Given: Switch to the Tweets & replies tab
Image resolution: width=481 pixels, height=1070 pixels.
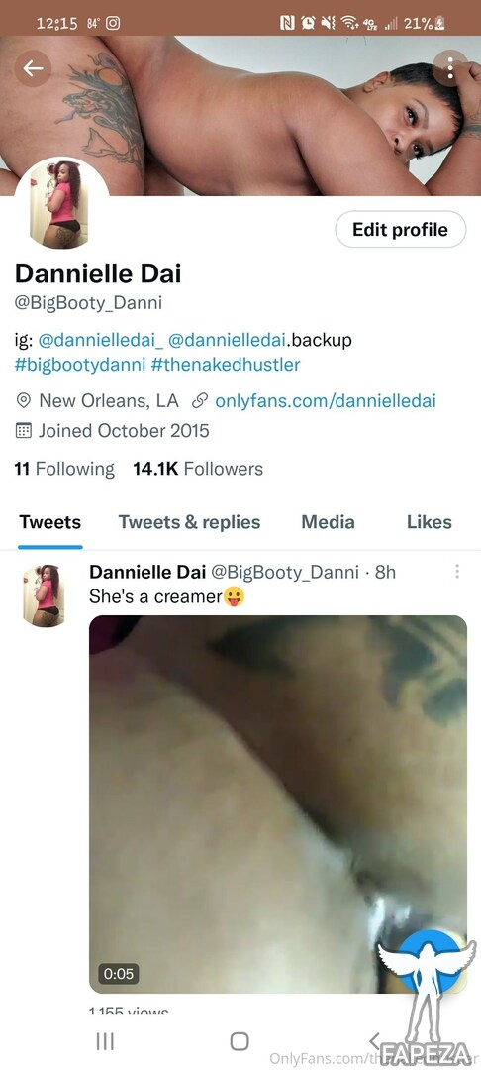Looking at the screenshot, I should click(x=189, y=523).
